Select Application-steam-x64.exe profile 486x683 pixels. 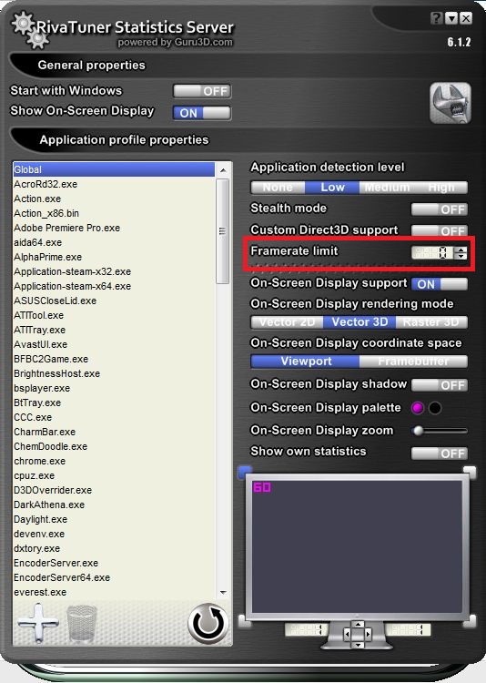114,286
